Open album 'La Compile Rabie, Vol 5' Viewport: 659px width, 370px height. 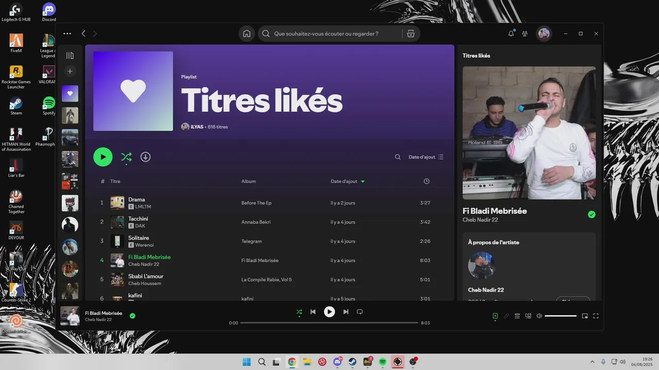coord(267,280)
